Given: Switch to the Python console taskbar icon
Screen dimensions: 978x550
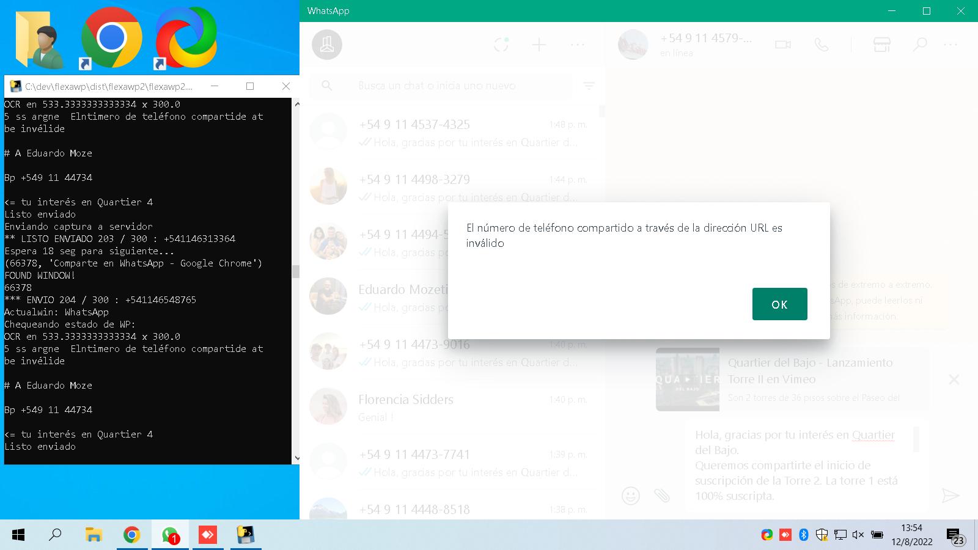Looking at the screenshot, I should tap(246, 535).
